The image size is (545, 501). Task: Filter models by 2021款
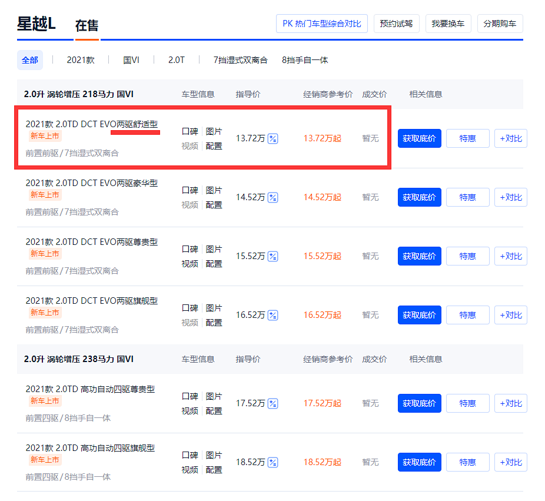point(81,60)
